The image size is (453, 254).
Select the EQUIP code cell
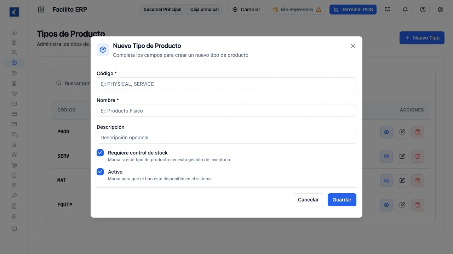(65, 205)
